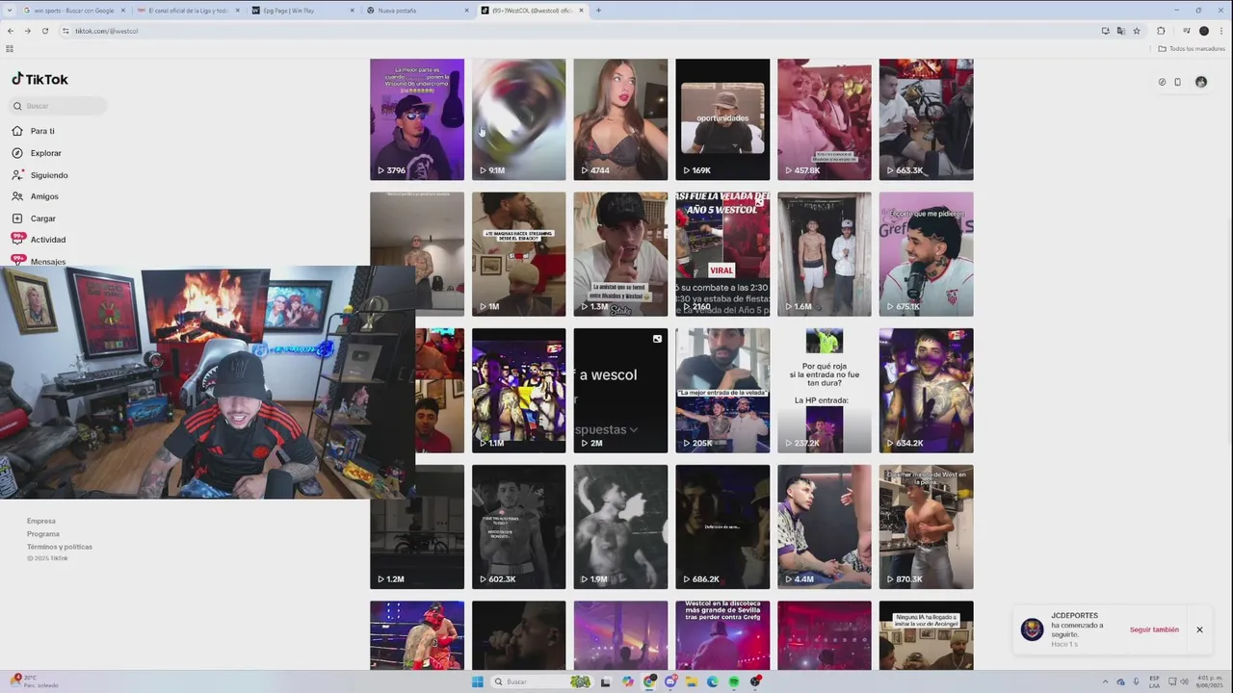Open a new browser tab
Screen dimensions: 1233x693
[x=598, y=11]
